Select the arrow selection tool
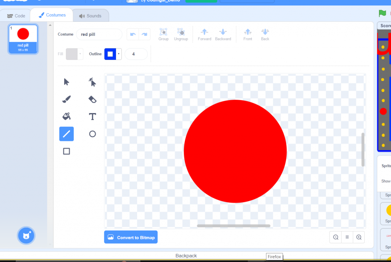The width and height of the screenshot is (391, 262). [x=66, y=82]
